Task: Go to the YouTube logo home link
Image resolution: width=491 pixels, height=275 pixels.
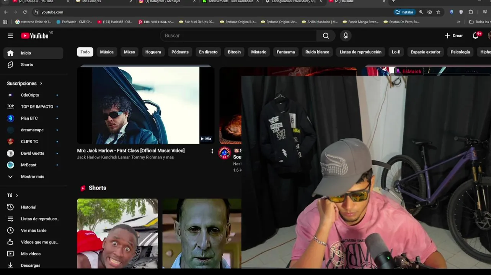Action: 34,36
